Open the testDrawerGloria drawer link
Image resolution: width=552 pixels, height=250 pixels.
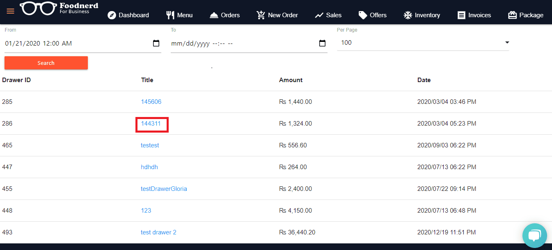[x=164, y=189]
